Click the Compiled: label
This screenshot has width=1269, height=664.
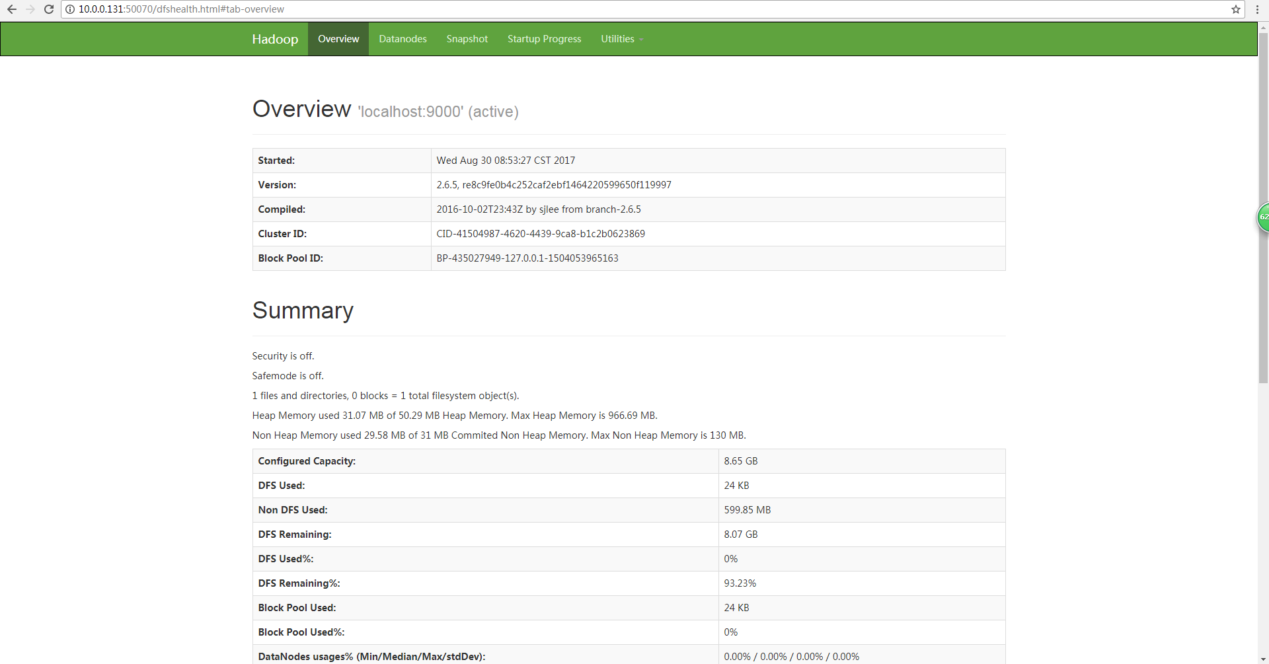point(282,209)
